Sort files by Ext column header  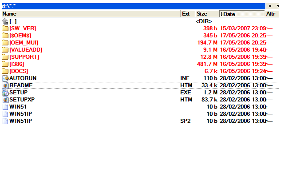pyautogui.click(x=187, y=14)
